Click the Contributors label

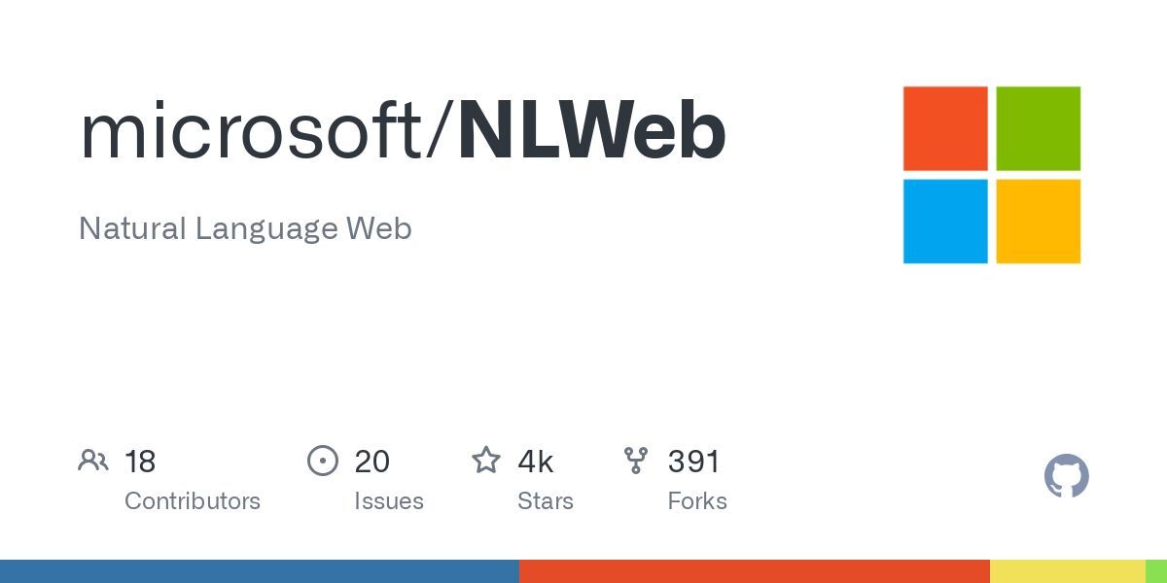click(x=193, y=501)
